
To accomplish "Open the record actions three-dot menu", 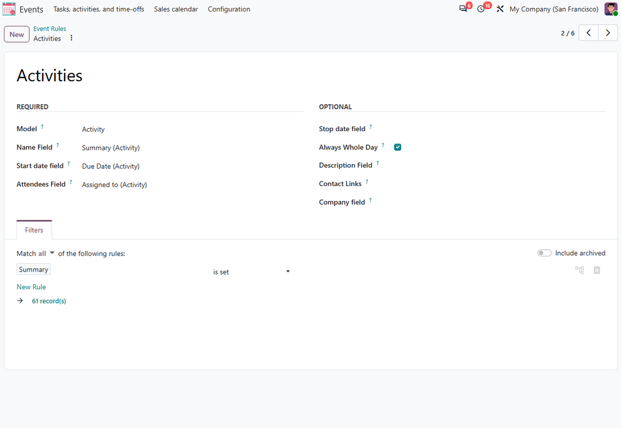I will [x=71, y=38].
